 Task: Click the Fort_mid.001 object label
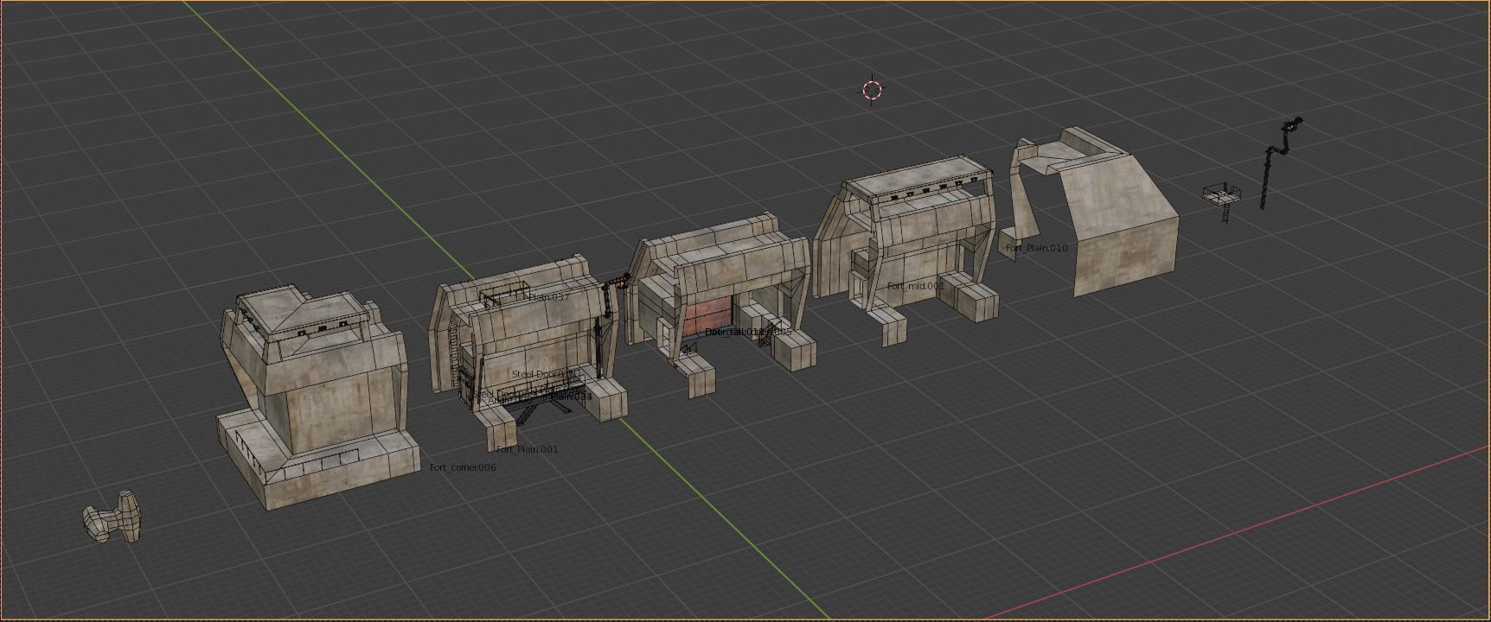click(x=916, y=286)
